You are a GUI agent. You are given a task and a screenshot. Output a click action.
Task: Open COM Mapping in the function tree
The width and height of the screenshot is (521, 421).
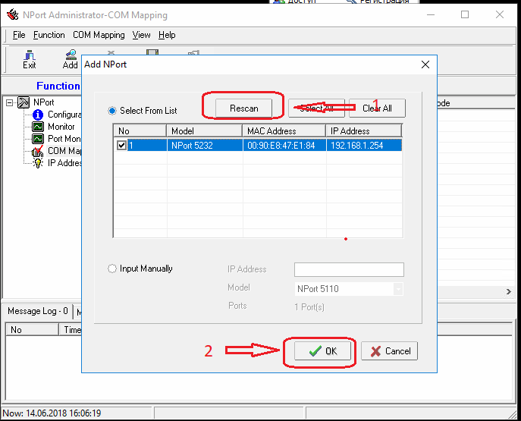[x=38, y=151]
